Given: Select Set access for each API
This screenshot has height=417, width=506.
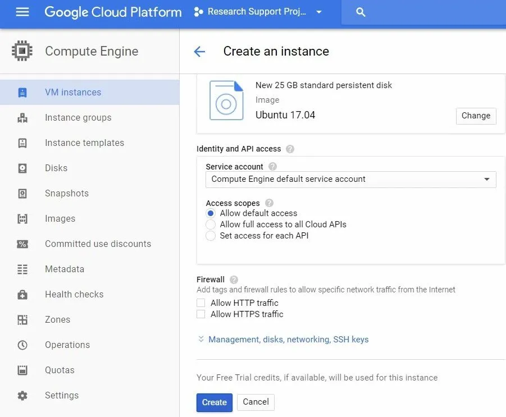Looking at the screenshot, I should tap(211, 236).
